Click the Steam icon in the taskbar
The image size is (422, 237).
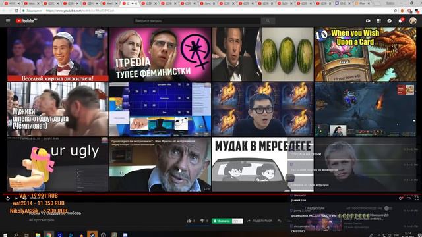92,235
